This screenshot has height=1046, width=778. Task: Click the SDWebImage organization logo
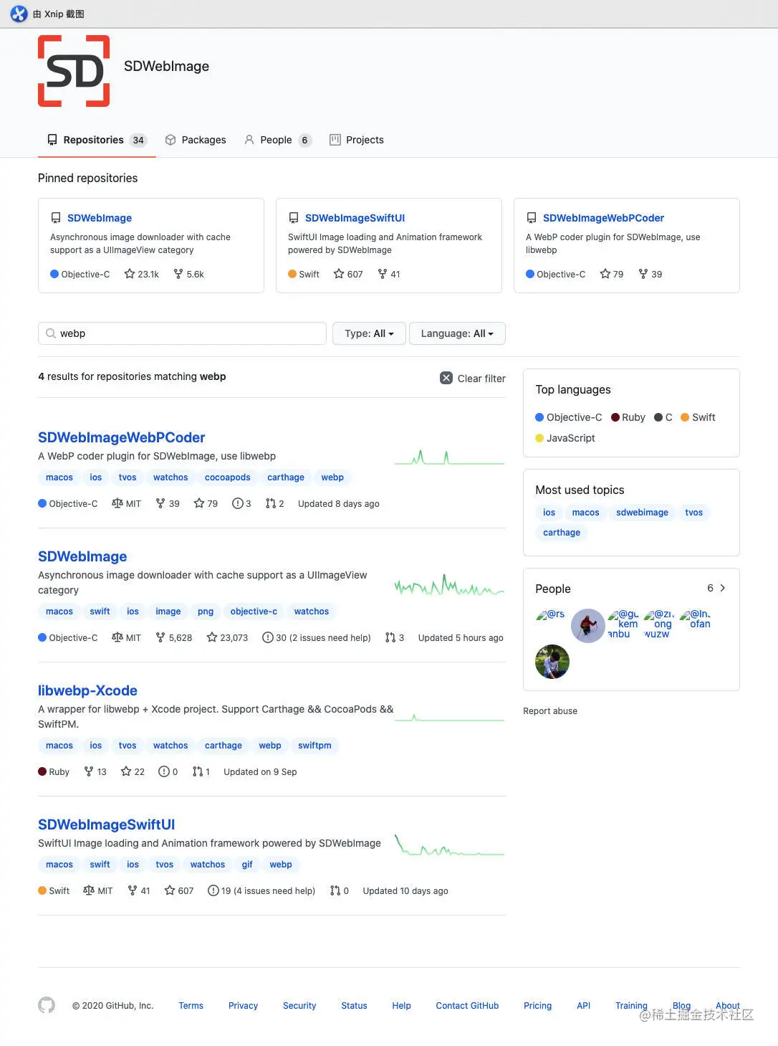(x=74, y=71)
